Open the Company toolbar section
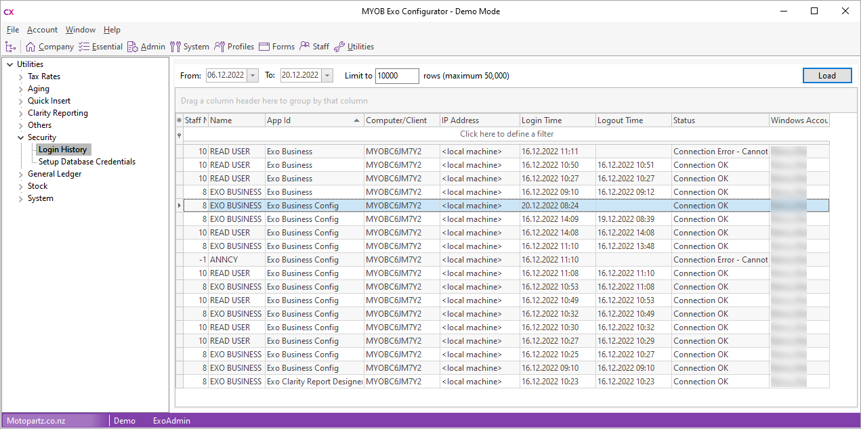861x429 pixels. pos(49,47)
